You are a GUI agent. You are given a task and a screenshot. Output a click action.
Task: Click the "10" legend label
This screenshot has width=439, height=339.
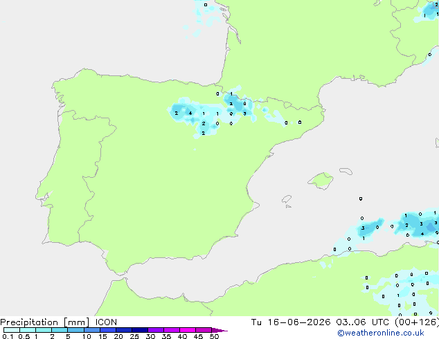tap(87, 336)
